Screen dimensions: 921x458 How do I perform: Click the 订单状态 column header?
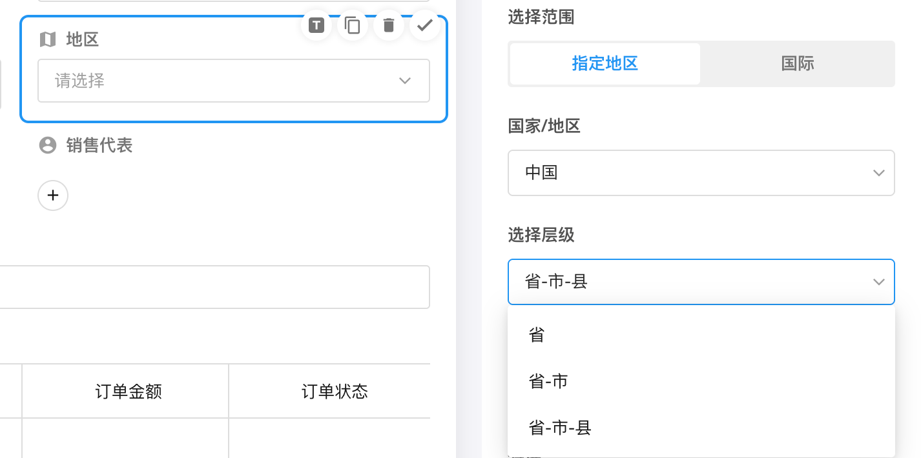click(335, 392)
